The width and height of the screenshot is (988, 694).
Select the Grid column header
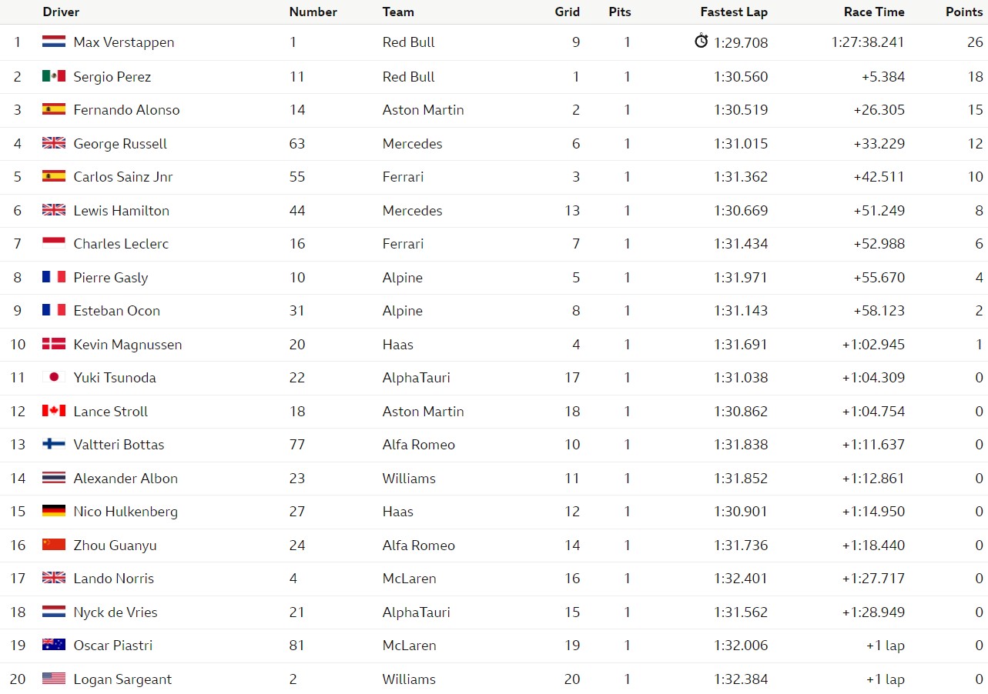[x=568, y=12]
